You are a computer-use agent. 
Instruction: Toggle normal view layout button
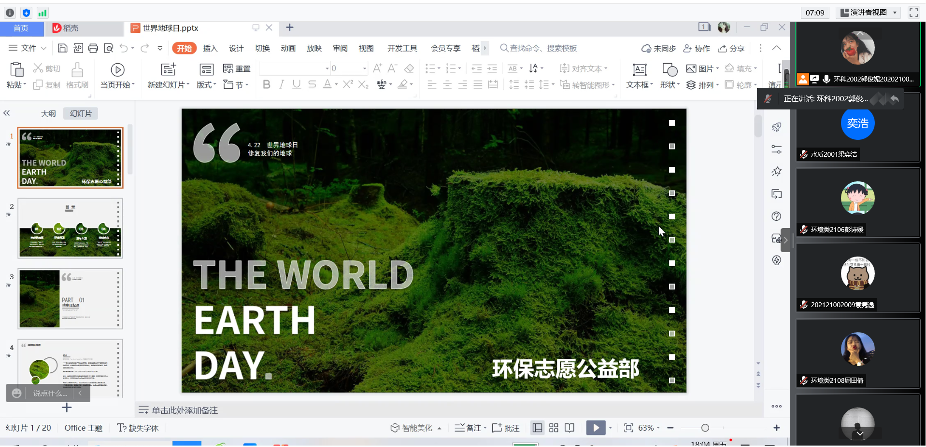[x=537, y=428]
